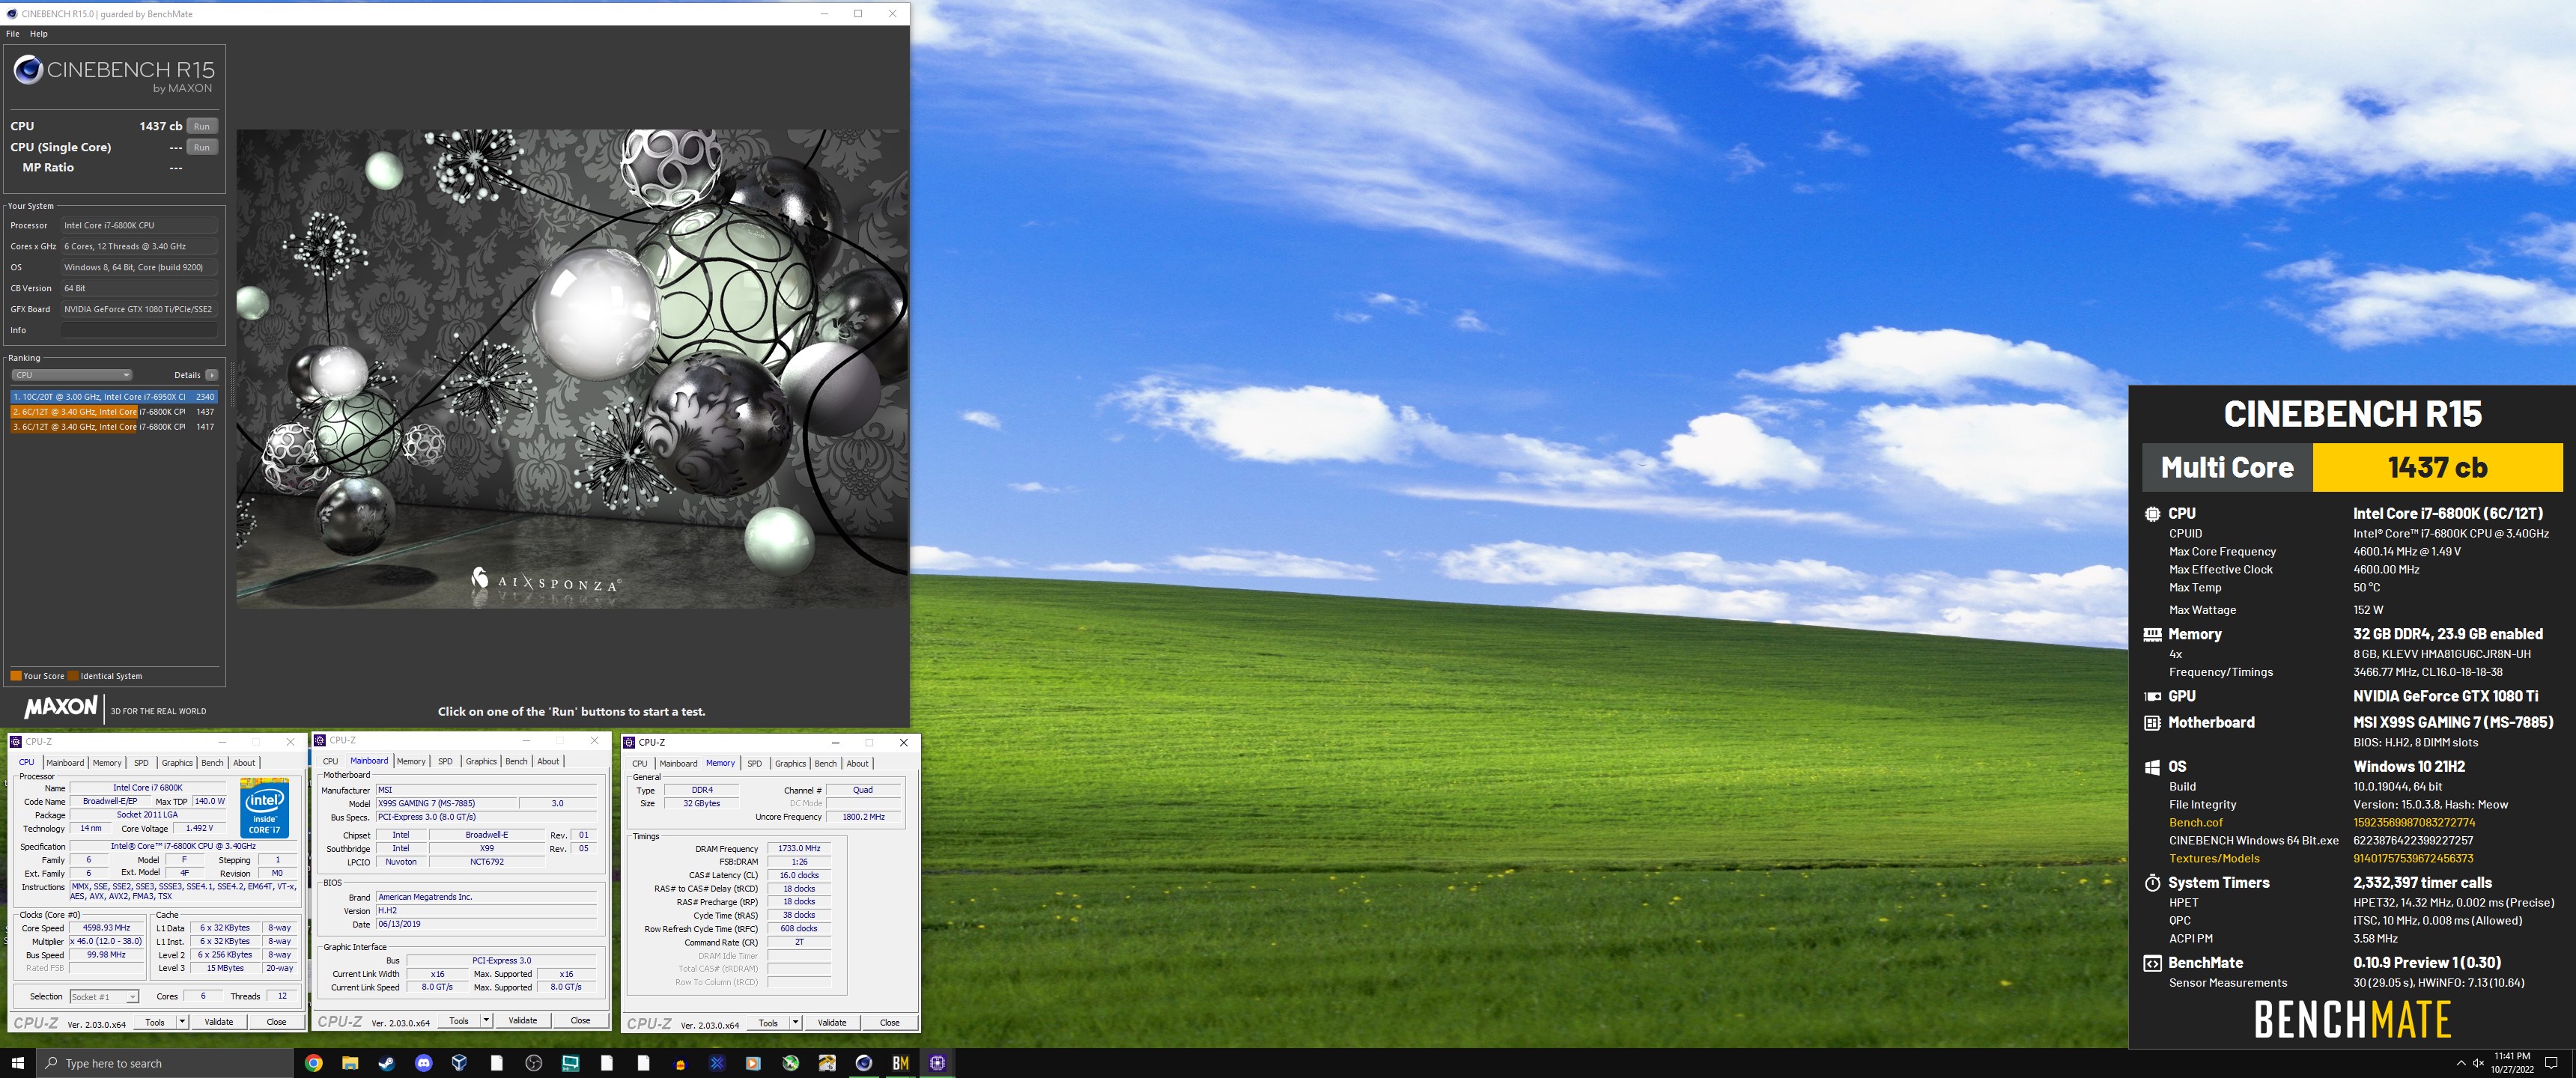Select ranking row 1 i7-6950X score 2340
Viewport: 2576px width, 1078px height.
point(113,397)
